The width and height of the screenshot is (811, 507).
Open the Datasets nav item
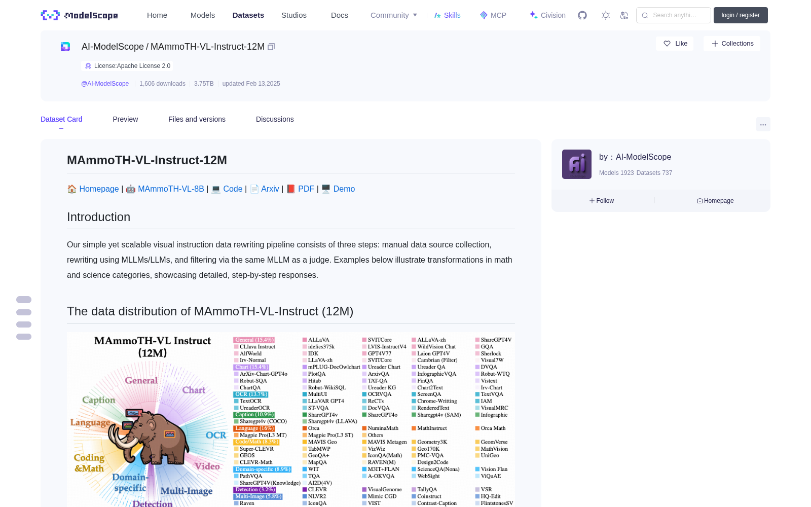pyautogui.click(x=248, y=15)
